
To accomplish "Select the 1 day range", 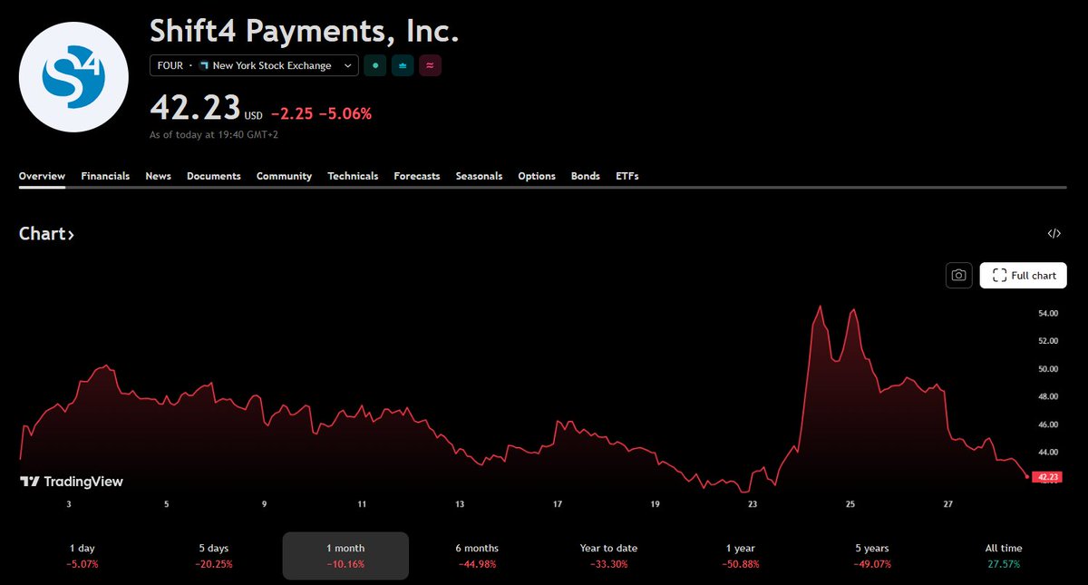I will 82,555.
